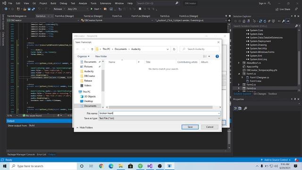Expand the address bar path history dropdown

click(168, 49)
